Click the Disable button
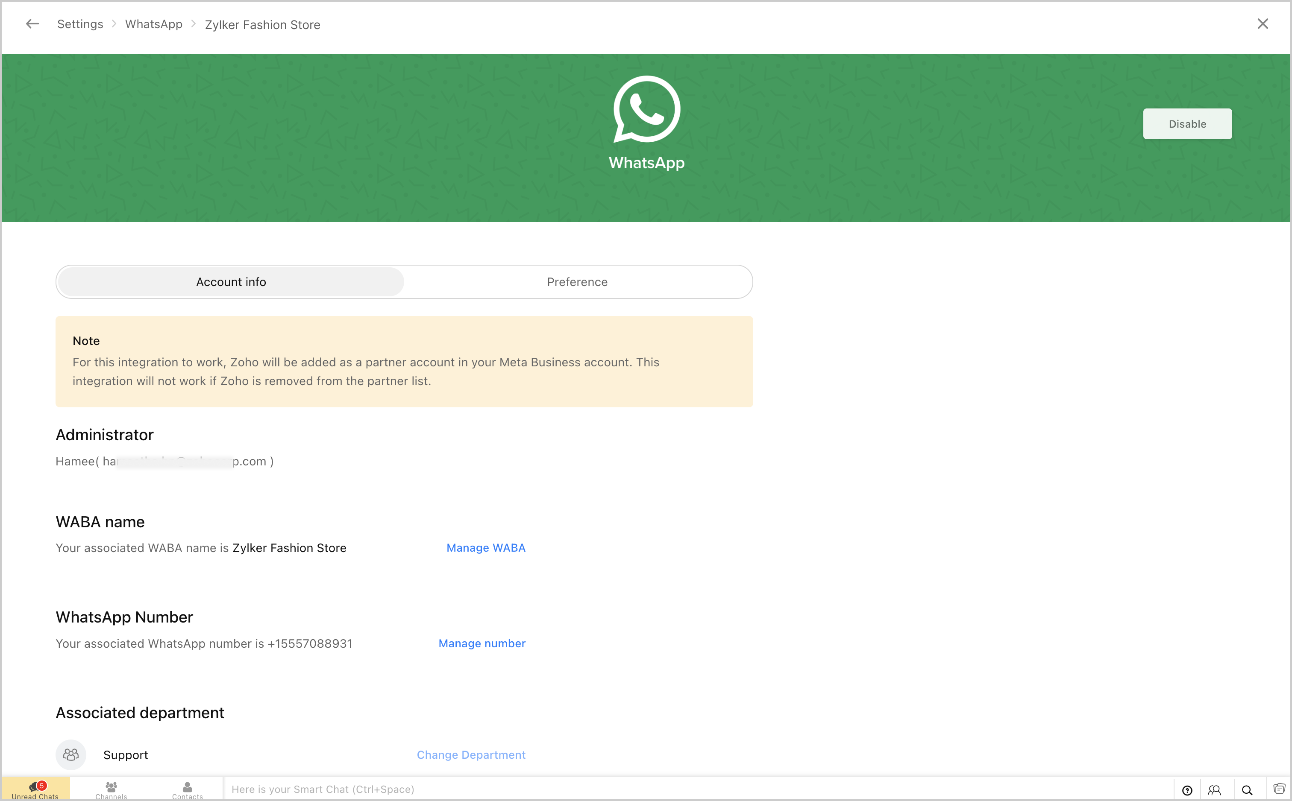1292x801 pixels. 1187,124
